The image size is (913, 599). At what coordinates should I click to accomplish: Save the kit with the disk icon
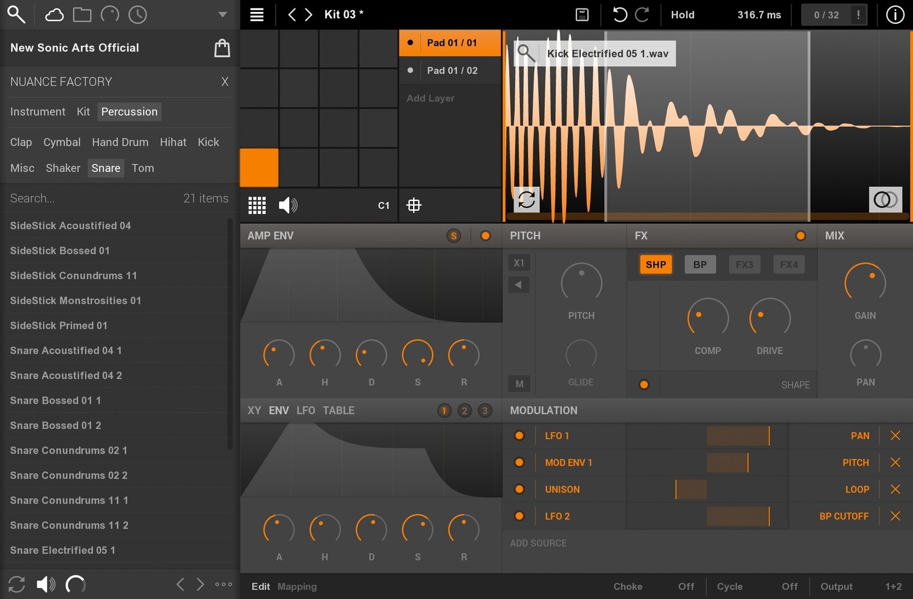(x=582, y=15)
